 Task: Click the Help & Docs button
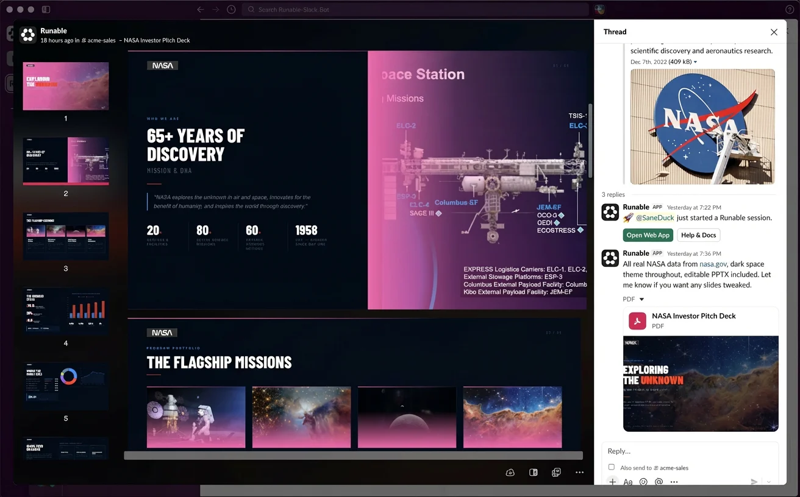699,235
